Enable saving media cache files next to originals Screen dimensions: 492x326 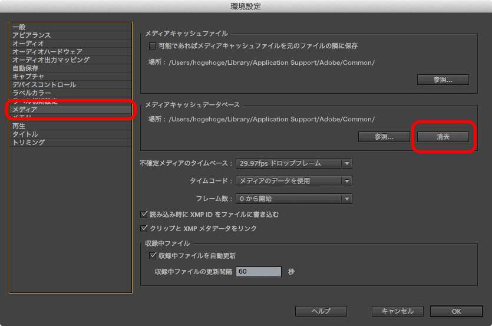click(153, 46)
